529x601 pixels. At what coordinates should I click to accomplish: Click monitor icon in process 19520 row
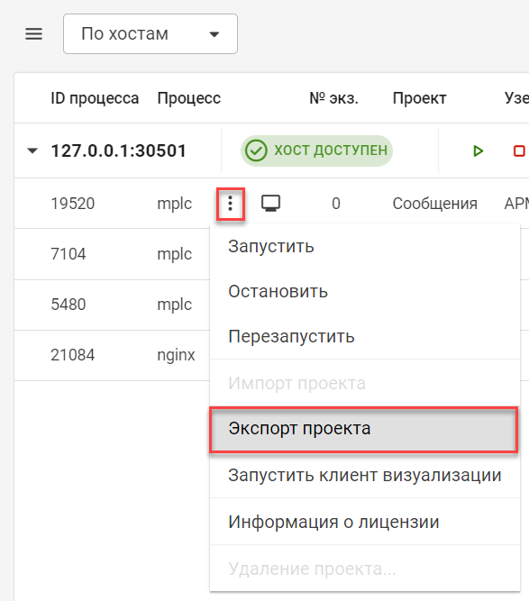tap(270, 203)
